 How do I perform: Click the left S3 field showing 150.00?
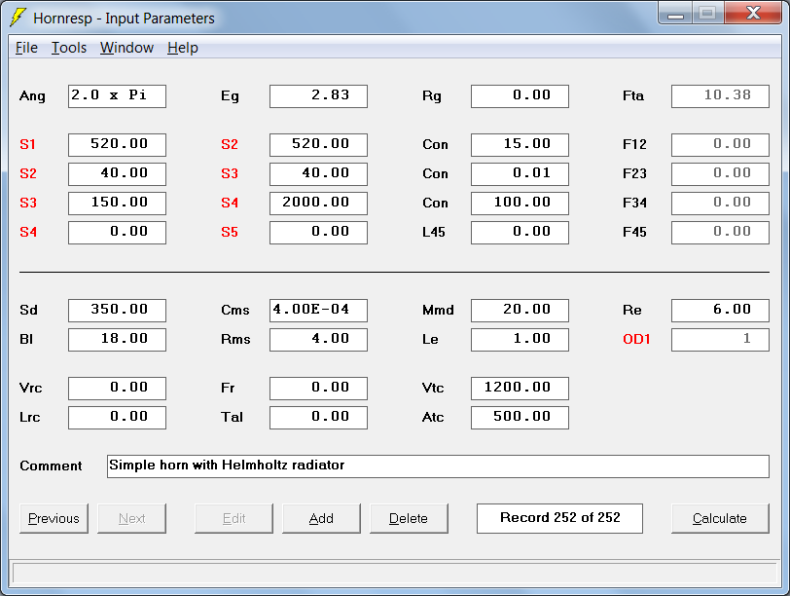coord(117,204)
